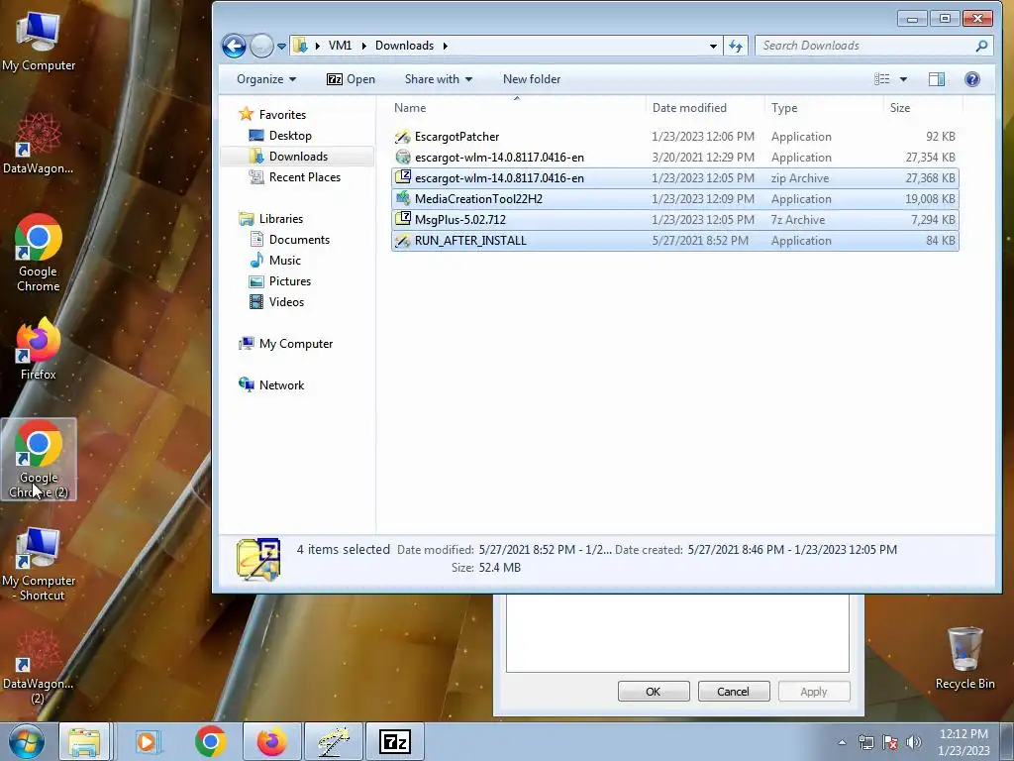1014x761 pixels.
Task: Select the RUN_AFTER_INSTALL file
Action: [x=674, y=240]
